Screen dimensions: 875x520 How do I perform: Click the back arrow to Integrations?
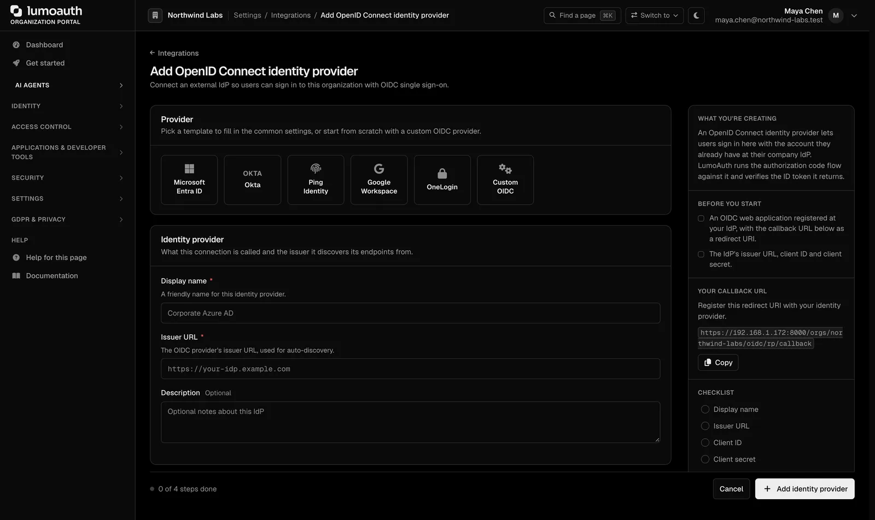(x=152, y=53)
